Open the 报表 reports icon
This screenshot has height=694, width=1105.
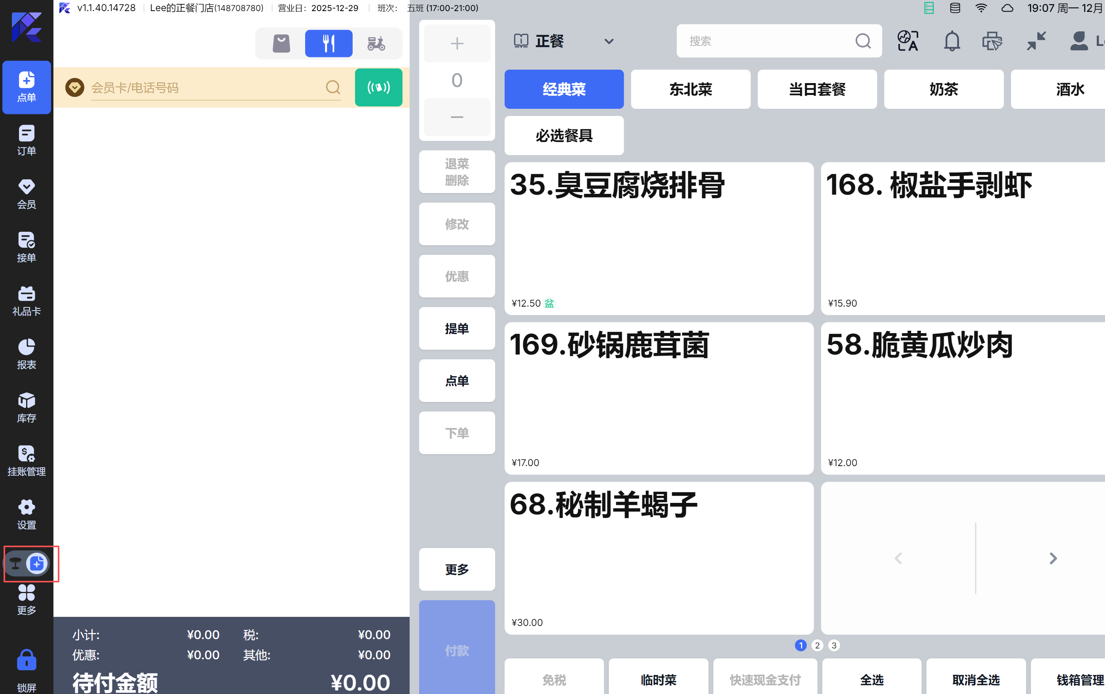[26, 354]
